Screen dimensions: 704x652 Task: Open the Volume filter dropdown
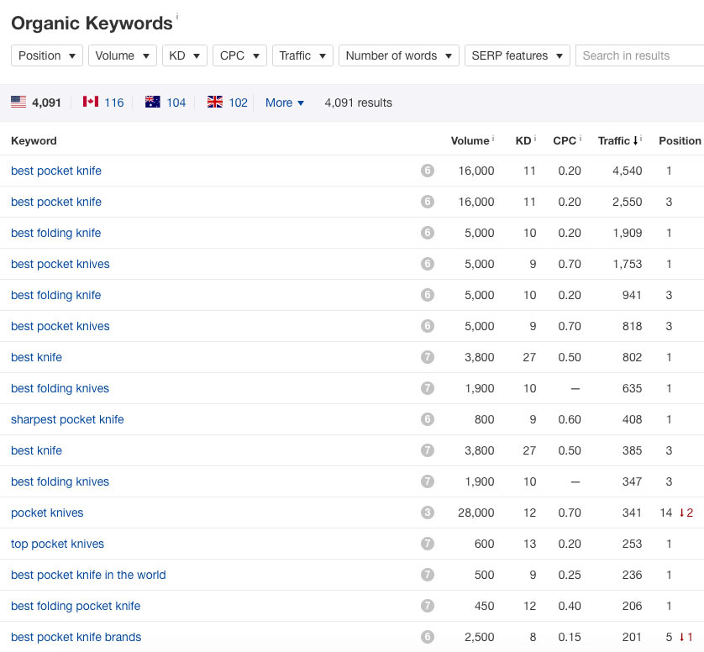[123, 55]
